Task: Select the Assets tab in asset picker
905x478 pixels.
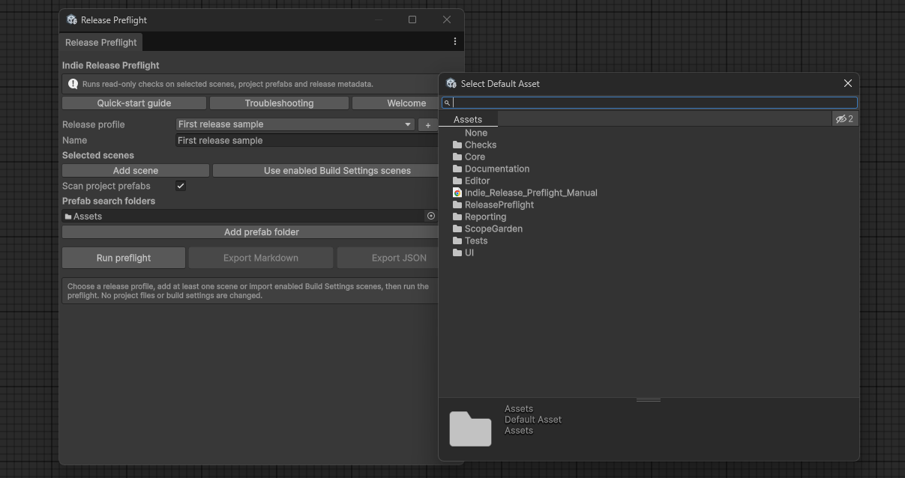Action: point(468,119)
